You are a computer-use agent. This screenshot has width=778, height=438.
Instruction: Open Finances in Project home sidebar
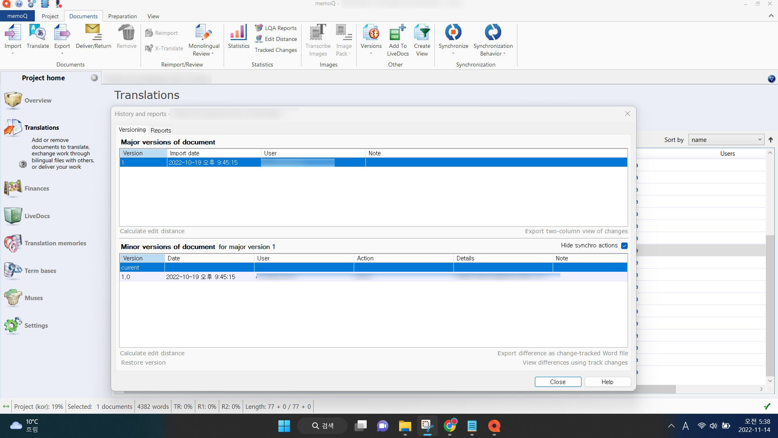[27, 189]
